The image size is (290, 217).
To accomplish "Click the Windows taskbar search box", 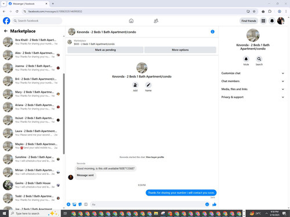I will [x=34, y=214].
